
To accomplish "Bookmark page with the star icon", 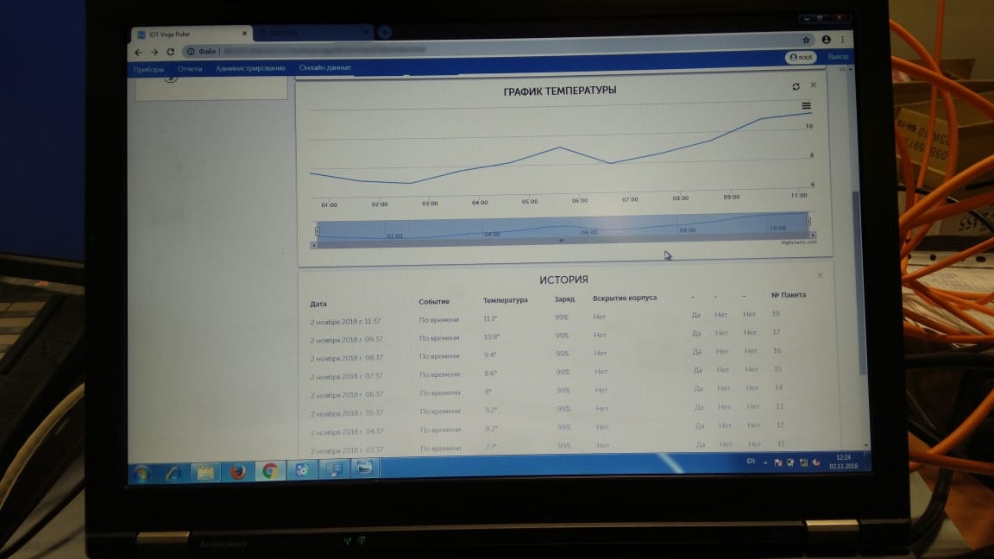I will coord(806,40).
